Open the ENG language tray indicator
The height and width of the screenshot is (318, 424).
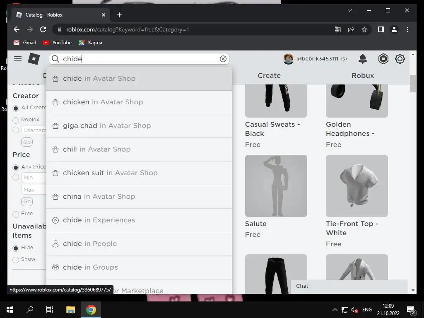pos(367,310)
